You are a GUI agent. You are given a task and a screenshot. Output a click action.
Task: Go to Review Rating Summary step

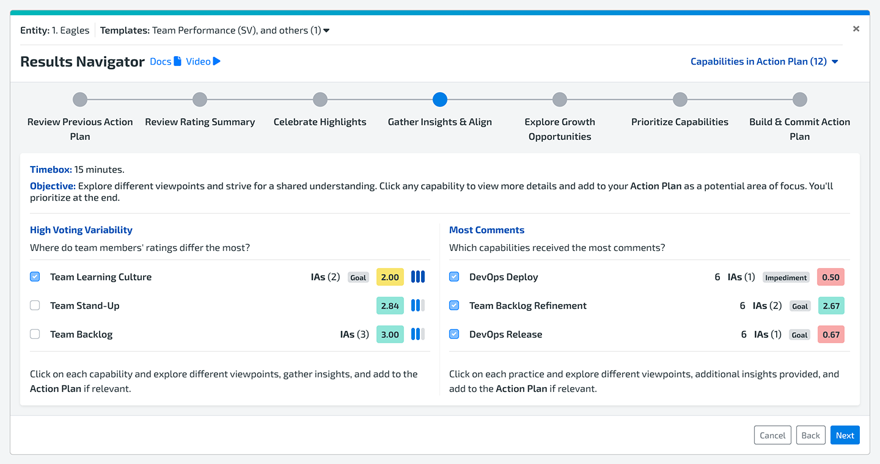click(200, 100)
